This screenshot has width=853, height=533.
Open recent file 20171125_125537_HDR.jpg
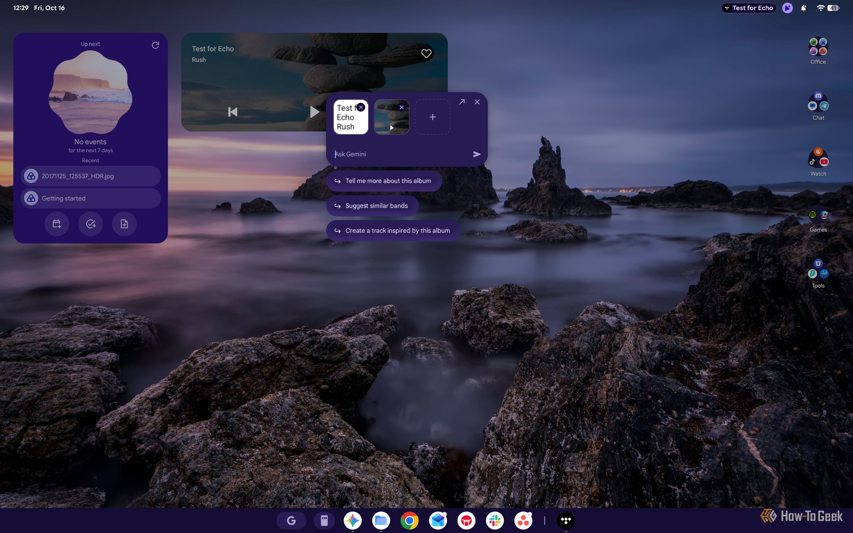coord(91,176)
